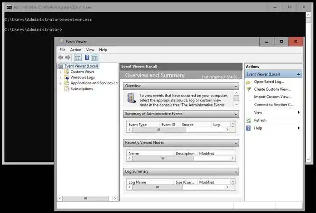Open the View submenu arrow in Actions
The height and width of the screenshot is (213, 316).
(299, 112)
